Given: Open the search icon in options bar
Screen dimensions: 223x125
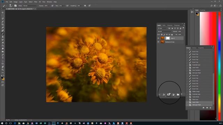Looking at the screenshot, I should point(212,6).
